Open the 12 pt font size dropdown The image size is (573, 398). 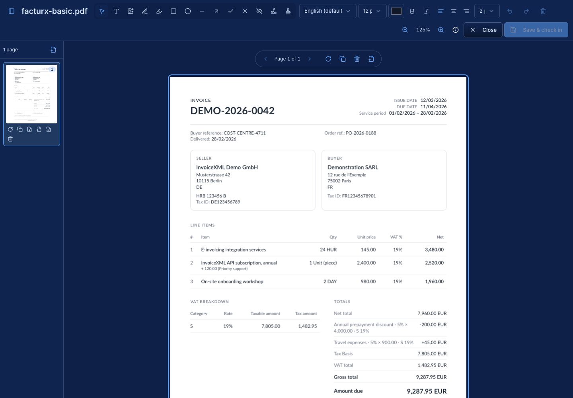[372, 11]
